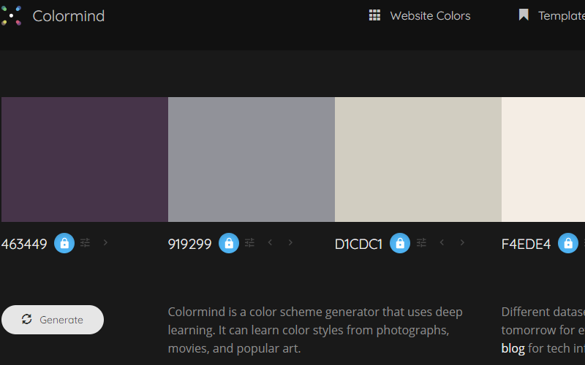Move color 919299 left with the chevron
Viewport: 585px width, 365px height.
pyautogui.click(x=270, y=242)
